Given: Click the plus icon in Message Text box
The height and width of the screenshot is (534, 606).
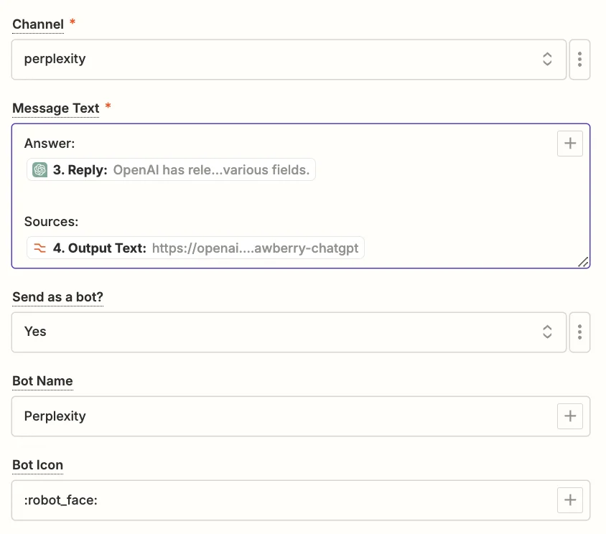Looking at the screenshot, I should pyautogui.click(x=569, y=144).
